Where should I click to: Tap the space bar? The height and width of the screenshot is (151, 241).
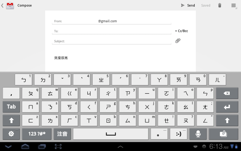click(111, 134)
